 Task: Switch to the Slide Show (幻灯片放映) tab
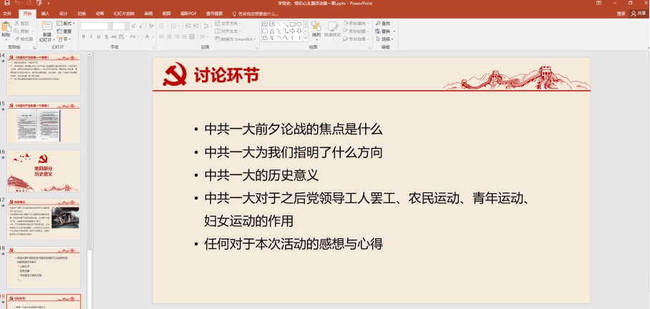click(125, 14)
